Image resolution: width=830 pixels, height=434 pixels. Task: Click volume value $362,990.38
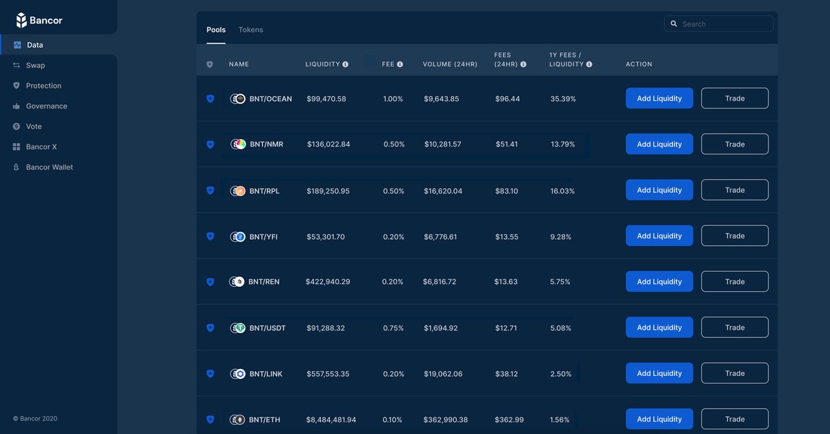445,419
